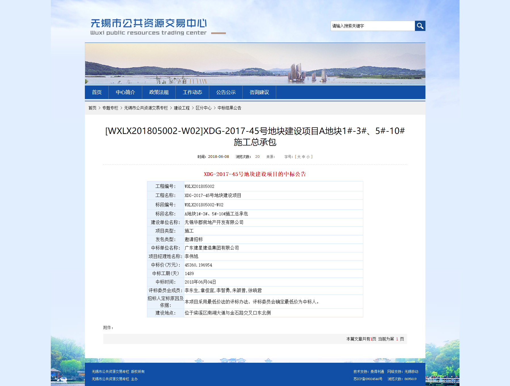Screen dimensions: 510x386
Task: Click 咨询建议 in the navigation bar
Action: (259, 92)
